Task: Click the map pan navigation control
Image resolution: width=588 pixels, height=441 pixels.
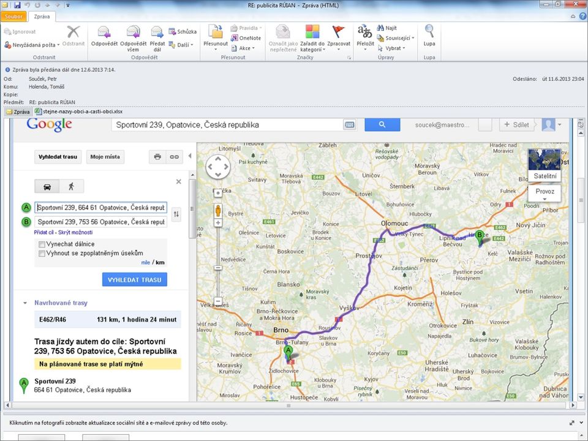Action: pos(218,166)
